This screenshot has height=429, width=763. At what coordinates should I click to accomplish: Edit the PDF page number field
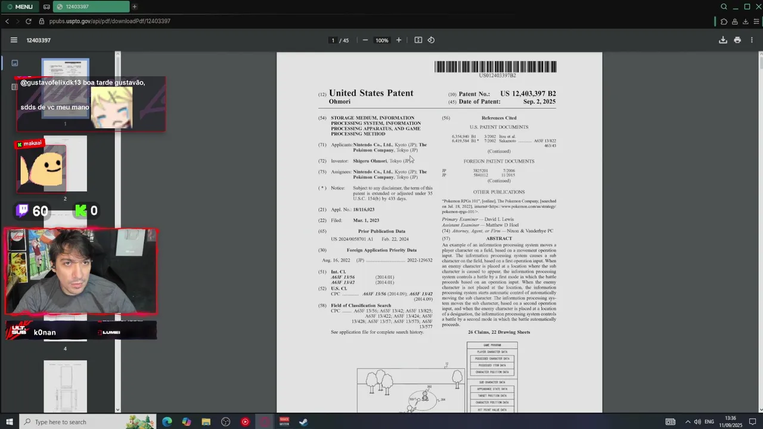click(333, 40)
